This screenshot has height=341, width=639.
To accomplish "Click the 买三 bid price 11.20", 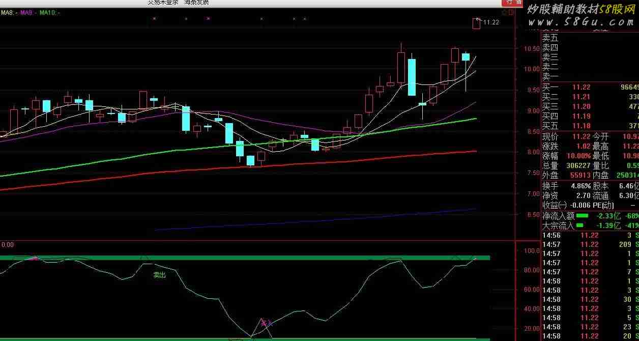I will coord(582,106).
